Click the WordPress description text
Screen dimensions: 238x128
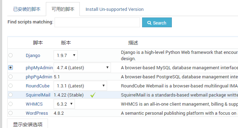(x=180, y=113)
